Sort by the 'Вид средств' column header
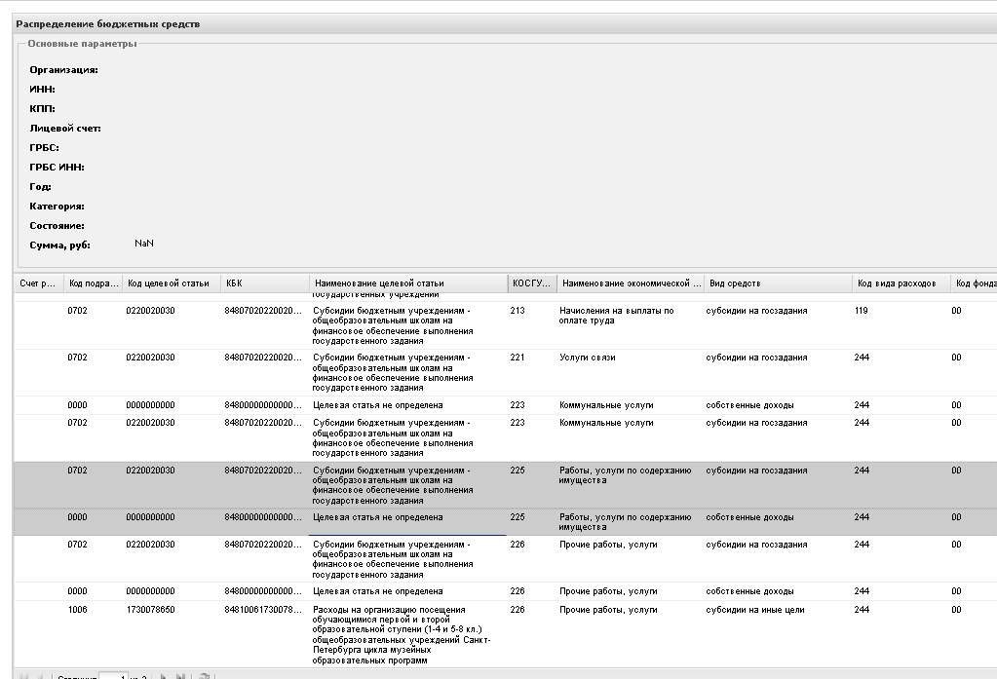The height and width of the screenshot is (679, 997). point(778,283)
